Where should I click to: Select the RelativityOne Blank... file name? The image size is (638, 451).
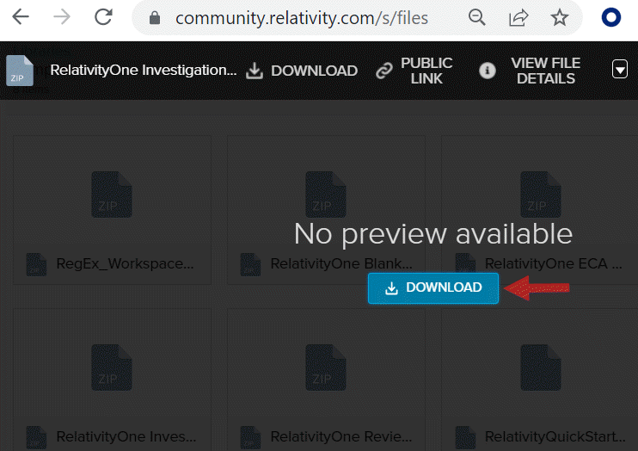pos(341,263)
